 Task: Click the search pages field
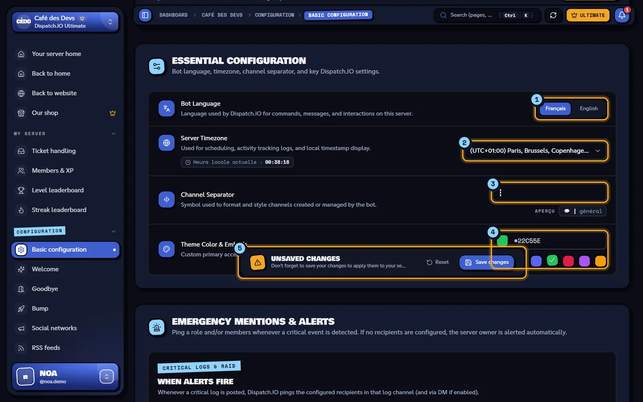tap(487, 15)
